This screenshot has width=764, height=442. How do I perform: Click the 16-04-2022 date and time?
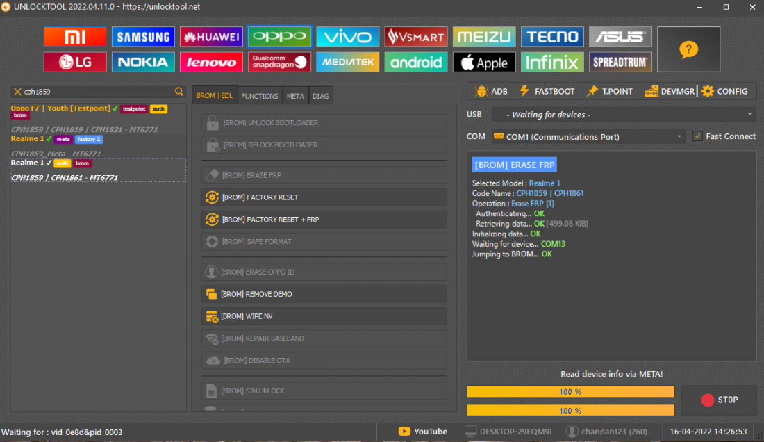pyautogui.click(x=708, y=432)
